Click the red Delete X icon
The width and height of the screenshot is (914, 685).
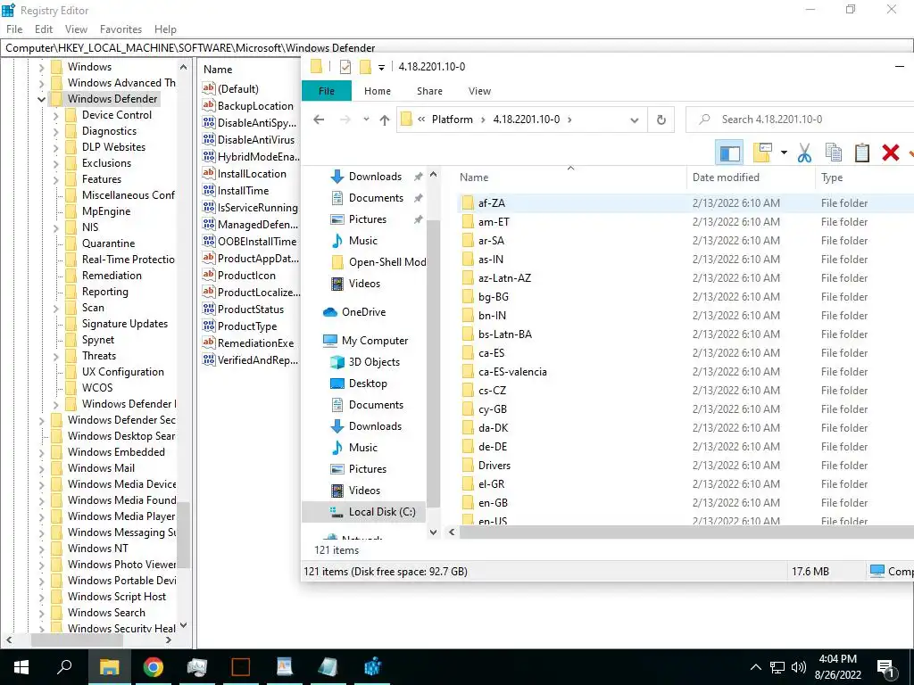[890, 153]
